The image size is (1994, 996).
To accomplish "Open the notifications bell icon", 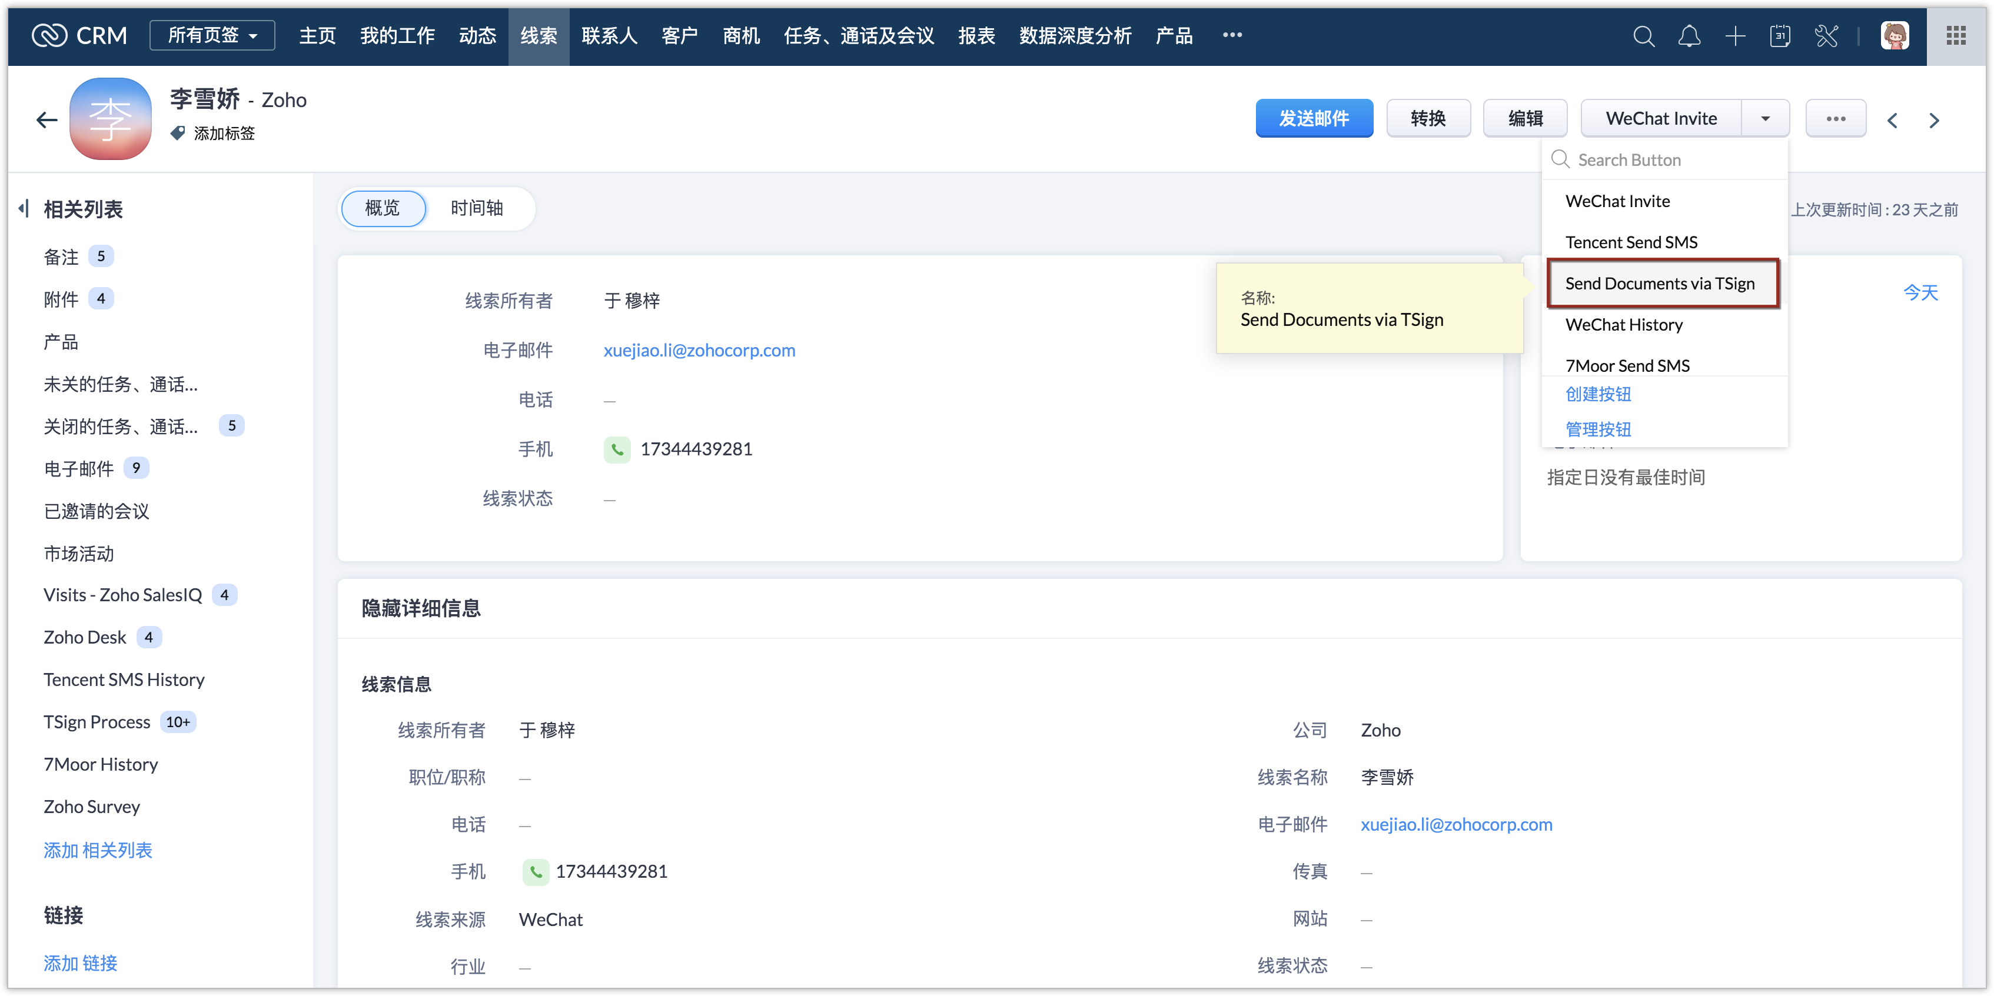I will tap(1689, 36).
